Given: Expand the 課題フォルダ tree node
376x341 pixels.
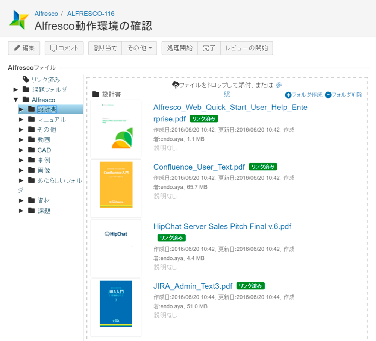Looking at the screenshot, I should [15, 90].
